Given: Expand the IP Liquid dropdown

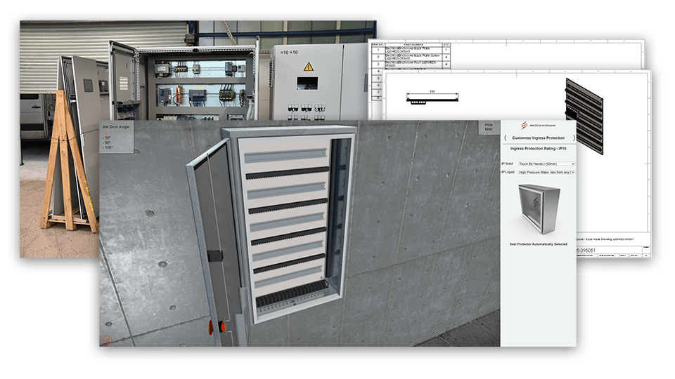Looking at the screenshot, I should pos(546,172).
